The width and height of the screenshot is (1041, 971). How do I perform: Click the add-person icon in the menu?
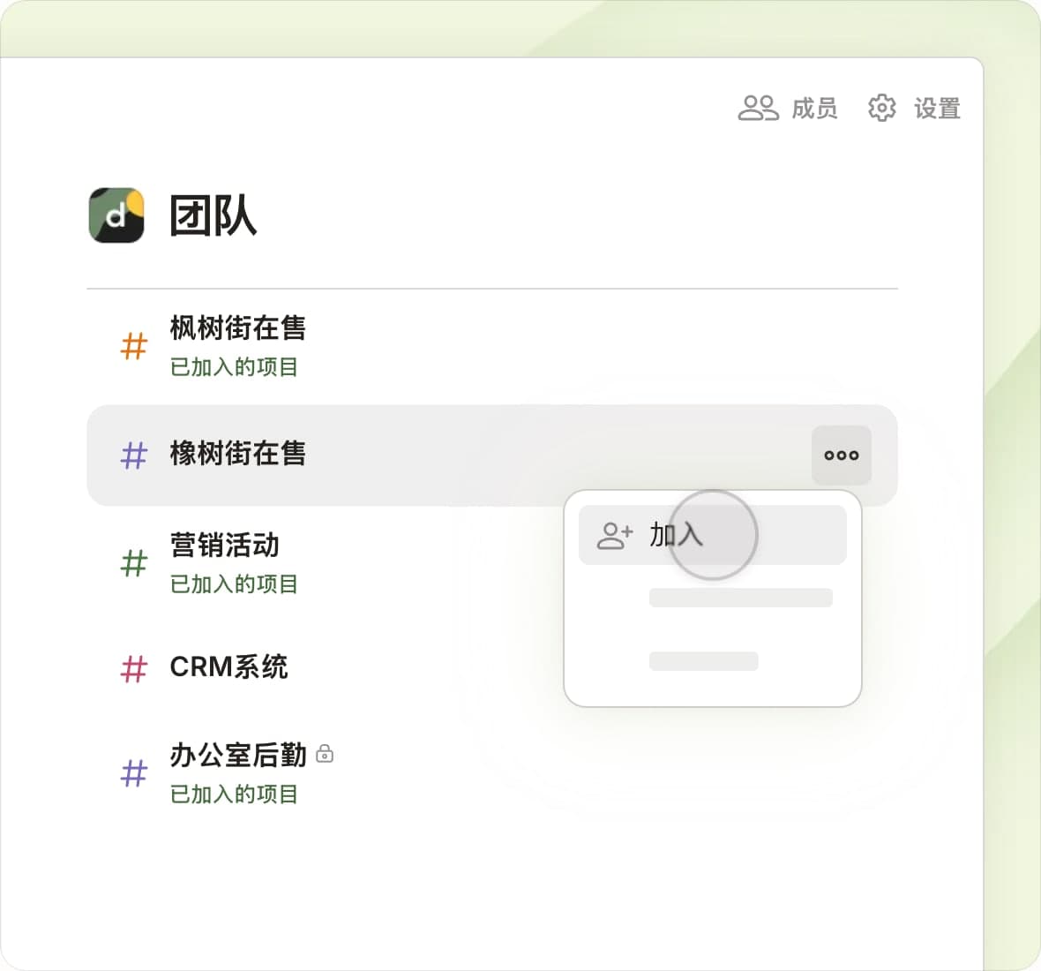(615, 535)
